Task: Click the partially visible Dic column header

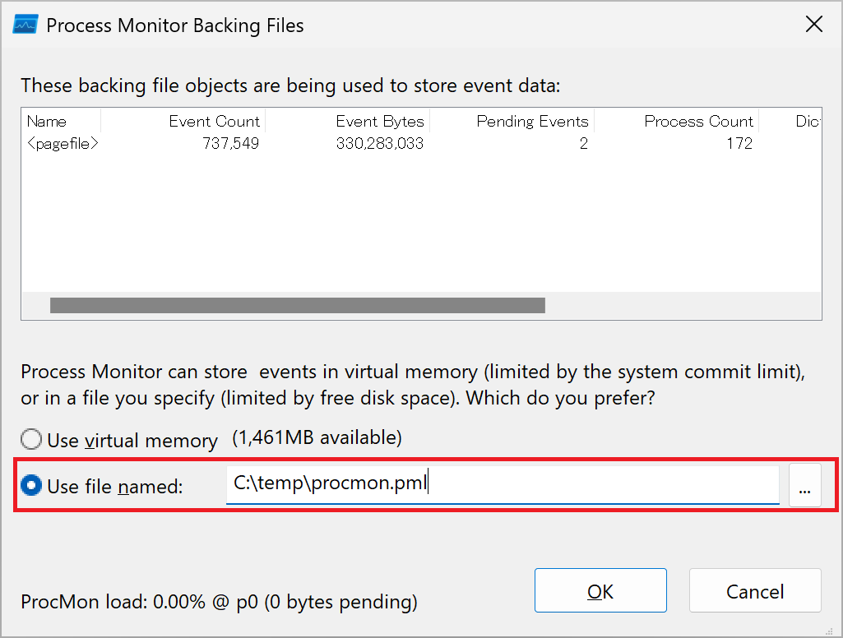Action: pyautogui.click(x=790, y=121)
